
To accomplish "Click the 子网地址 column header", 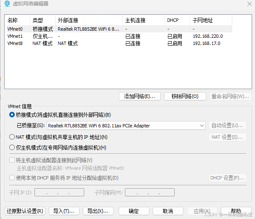I will click(x=211, y=20).
